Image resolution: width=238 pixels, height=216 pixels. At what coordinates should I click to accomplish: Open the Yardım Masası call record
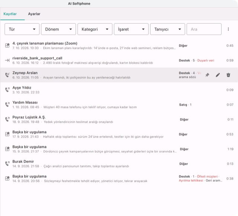pyautogui.click(x=119, y=104)
